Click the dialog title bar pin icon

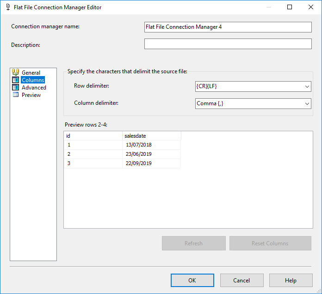click(x=7, y=7)
